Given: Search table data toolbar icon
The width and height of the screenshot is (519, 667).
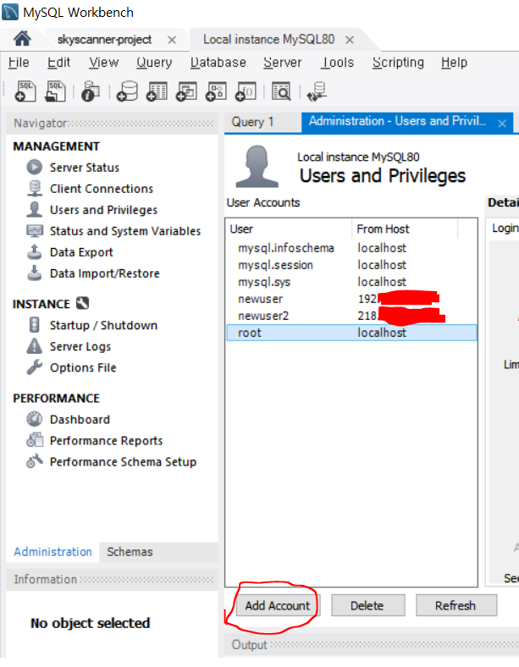Looking at the screenshot, I should pos(281,91).
